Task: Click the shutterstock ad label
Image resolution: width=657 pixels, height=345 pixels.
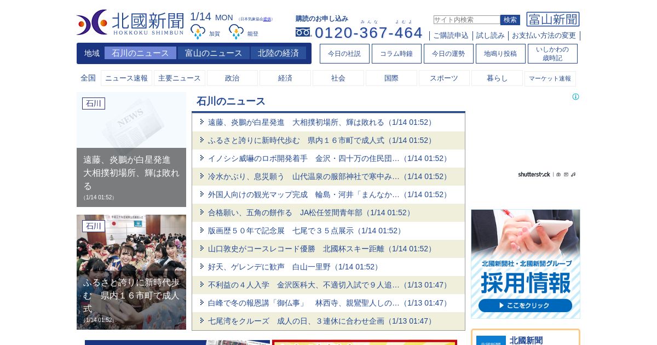Action: (534, 175)
